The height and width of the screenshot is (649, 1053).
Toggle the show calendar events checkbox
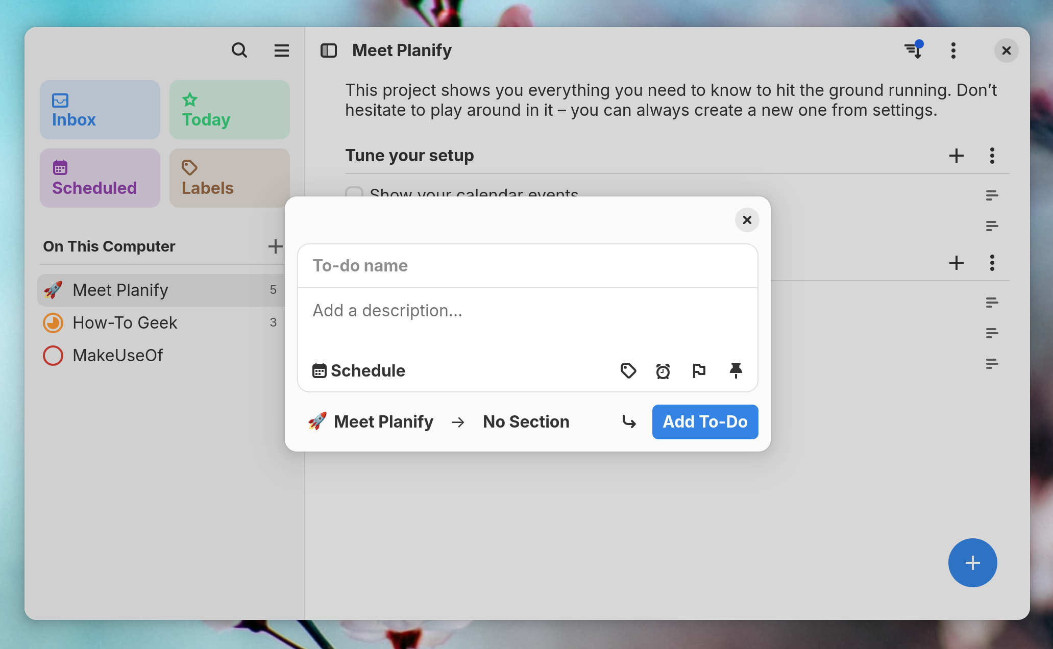click(x=354, y=194)
